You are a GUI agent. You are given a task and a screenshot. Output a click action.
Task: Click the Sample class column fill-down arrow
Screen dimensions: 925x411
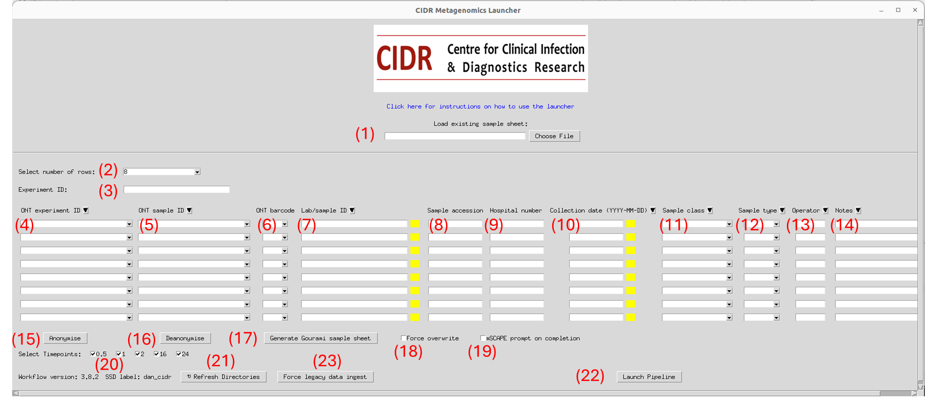pos(710,210)
